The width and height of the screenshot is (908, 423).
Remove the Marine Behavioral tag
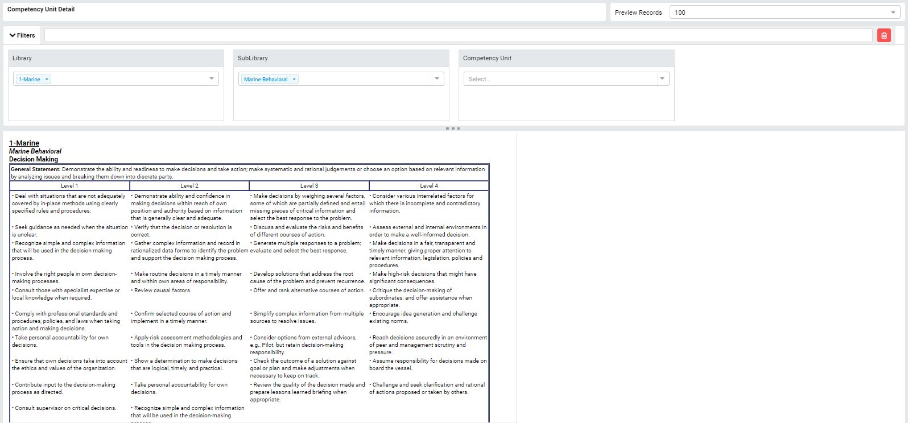[294, 80]
